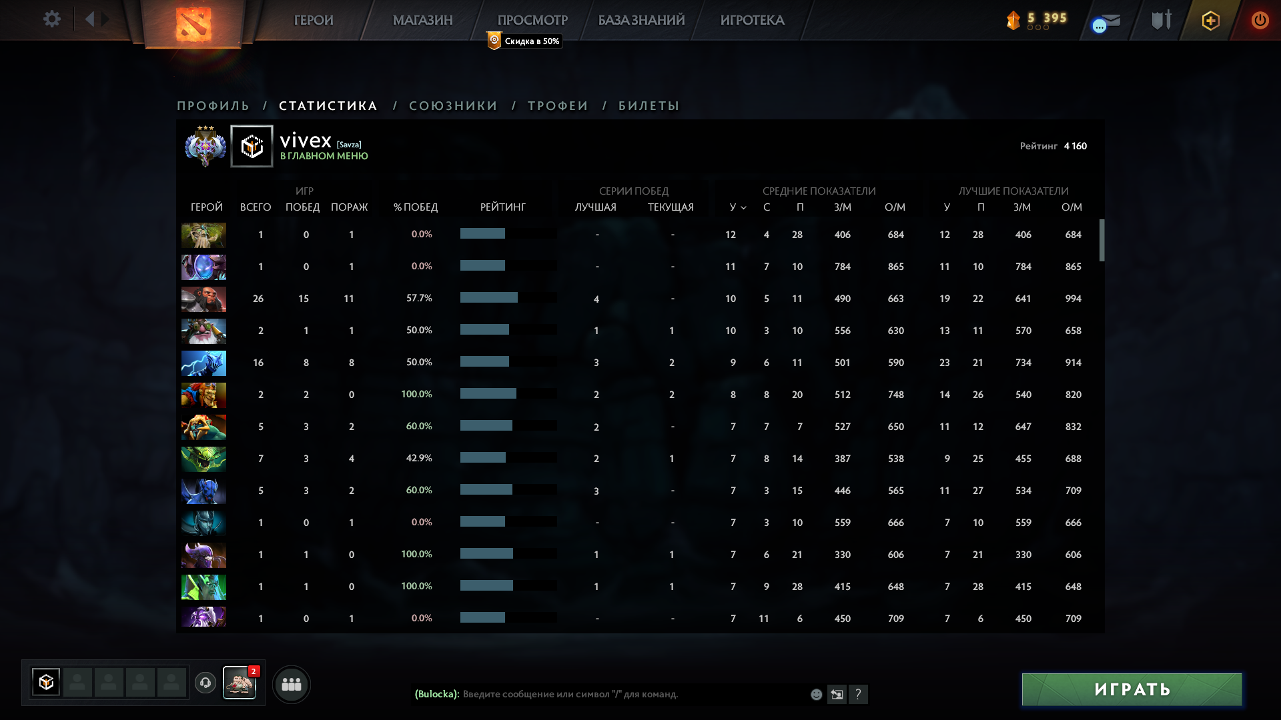Open the armory shield-and-sword icon
The width and height of the screenshot is (1281, 720).
click(1162, 20)
